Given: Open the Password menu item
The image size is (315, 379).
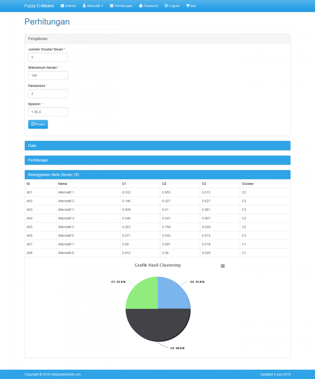Looking at the screenshot, I should coord(149,6).
